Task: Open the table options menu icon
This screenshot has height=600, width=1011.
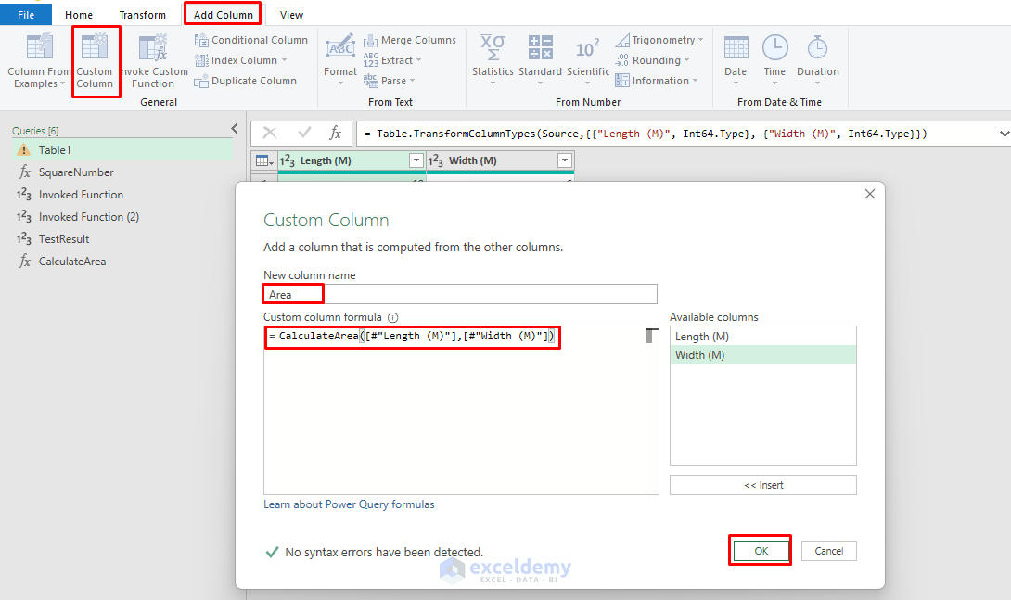Action: (x=264, y=160)
